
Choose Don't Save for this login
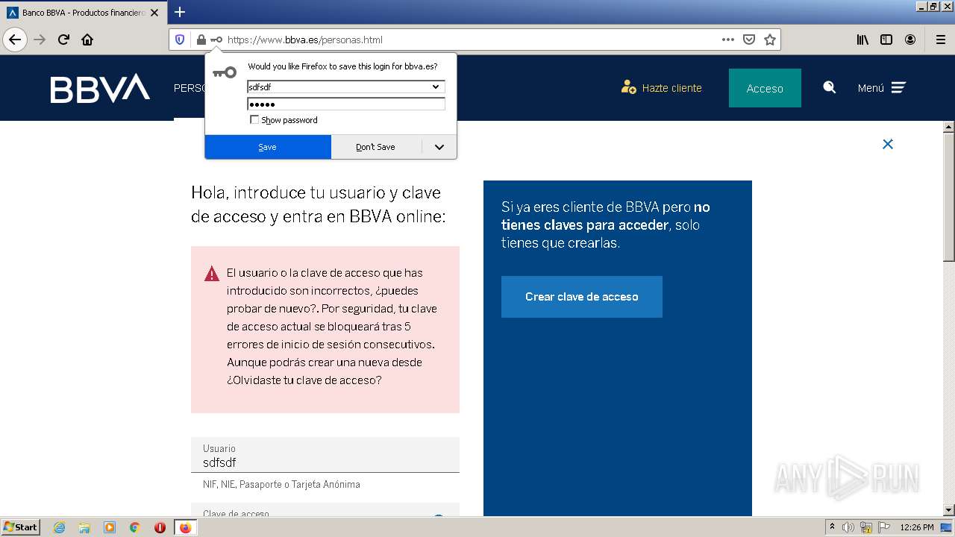[376, 147]
